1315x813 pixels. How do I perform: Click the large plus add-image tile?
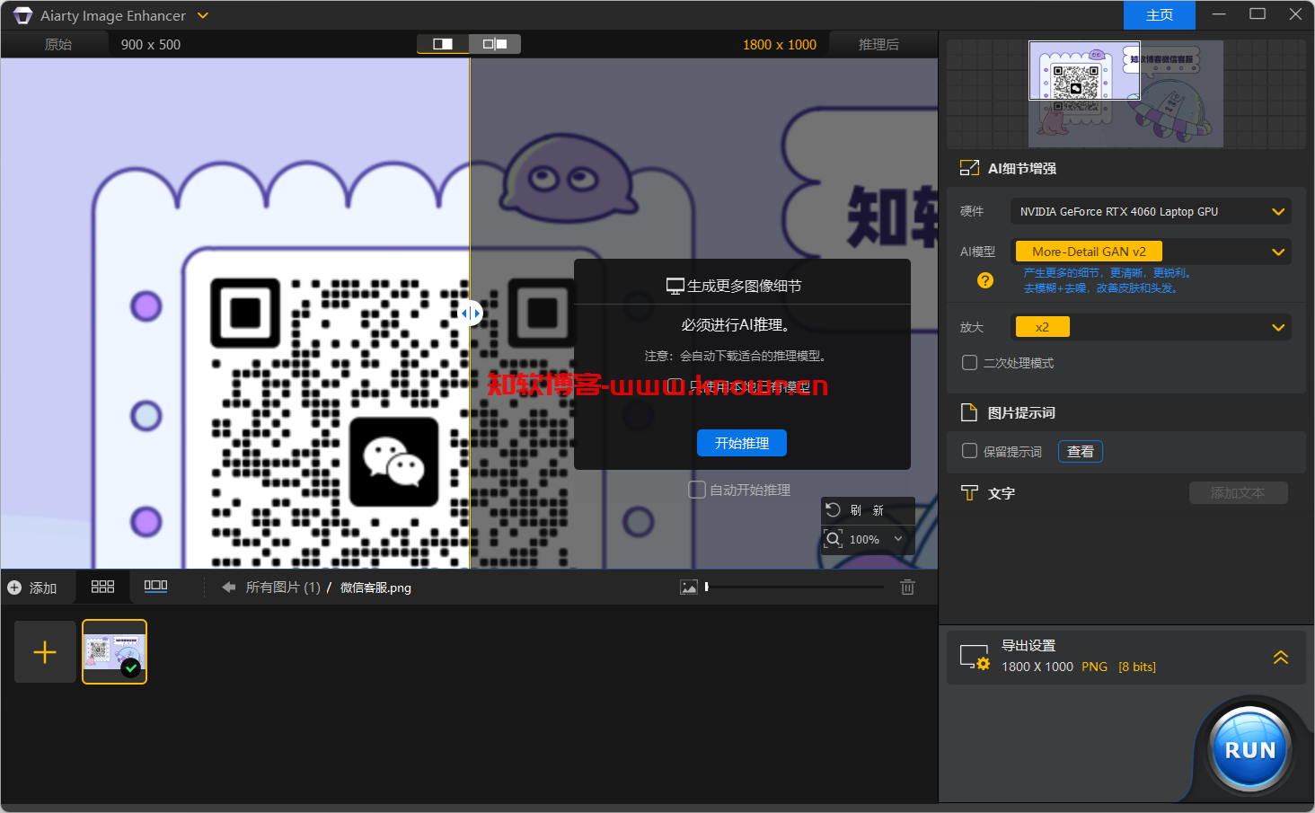pyautogui.click(x=45, y=652)
